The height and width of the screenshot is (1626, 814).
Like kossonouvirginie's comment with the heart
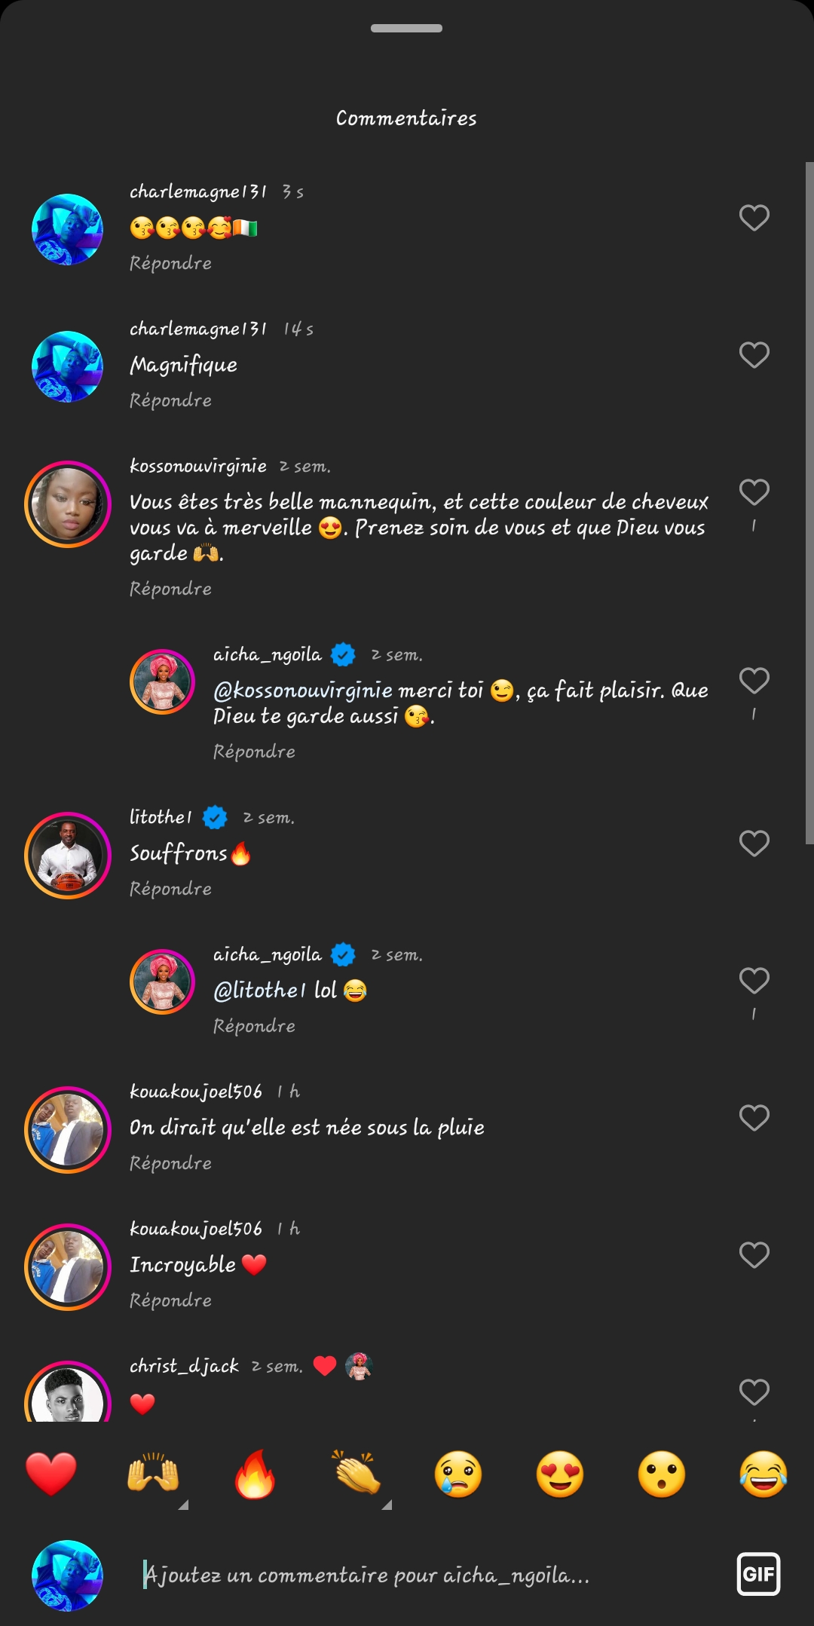coord(754,492)
